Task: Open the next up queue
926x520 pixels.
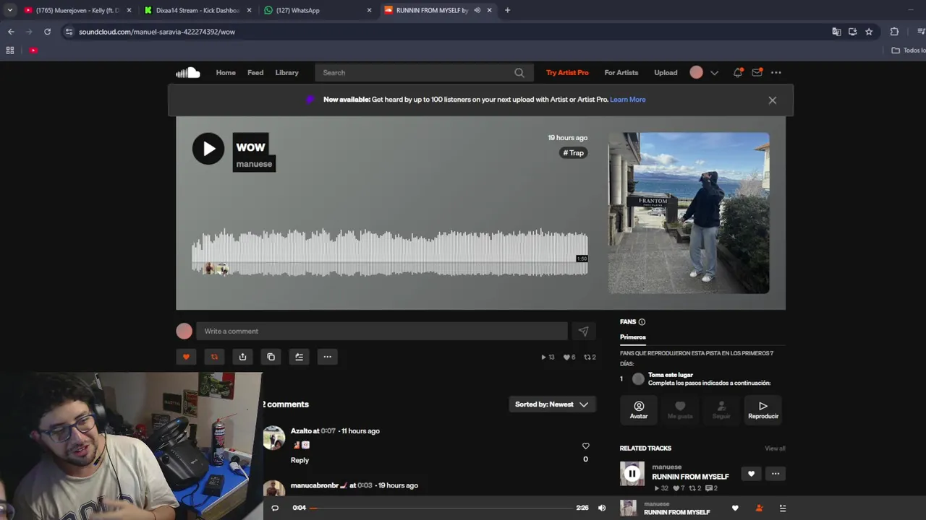Action: pos(782,508)
